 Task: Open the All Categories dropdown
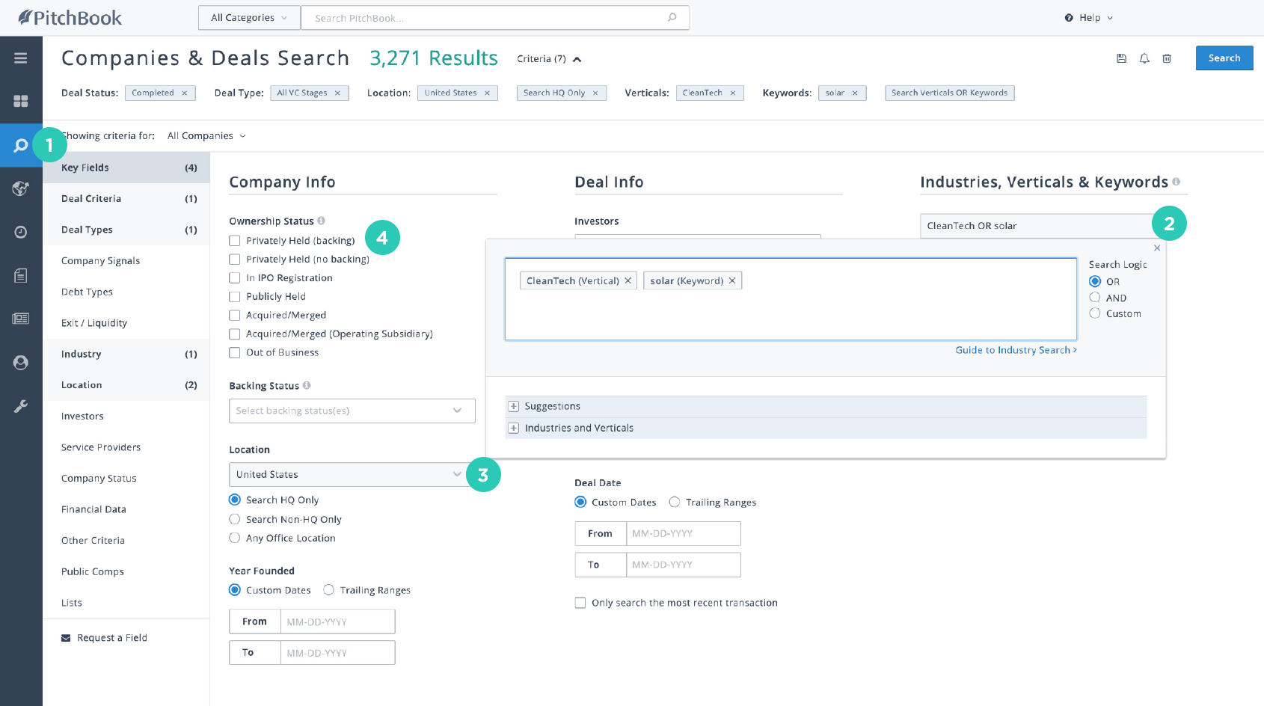coord(249,18)
